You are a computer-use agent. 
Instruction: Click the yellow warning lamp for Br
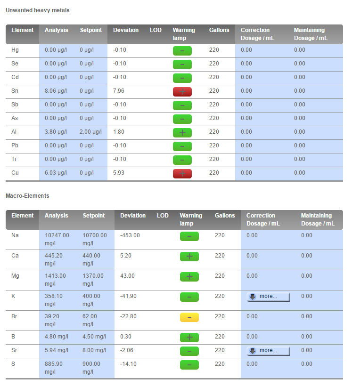tap(189, 317)
